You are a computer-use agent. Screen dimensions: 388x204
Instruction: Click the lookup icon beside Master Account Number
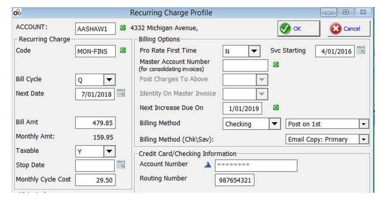[276, 64]
